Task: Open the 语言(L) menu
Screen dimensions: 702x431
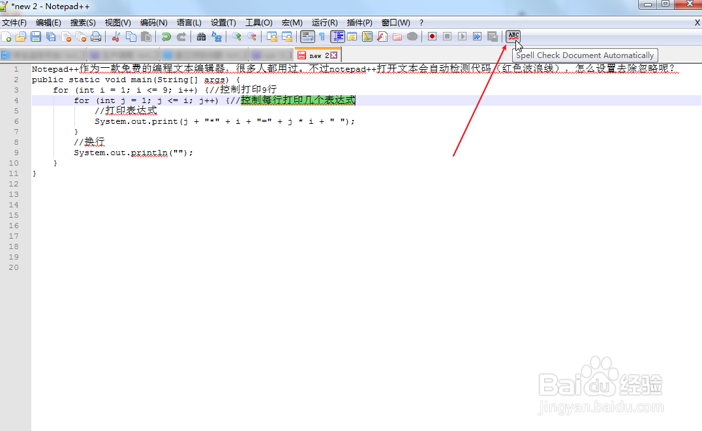Action: coord(189,22)
